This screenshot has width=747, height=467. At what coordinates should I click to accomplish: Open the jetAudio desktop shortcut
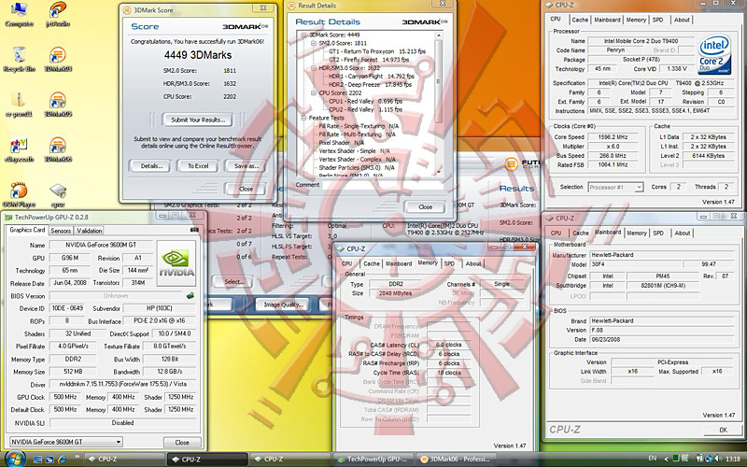click(x=58, y=14)
